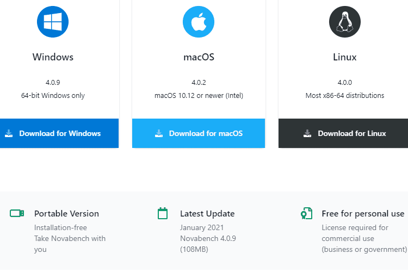Click the Windows logo icon
This screenshot has width=408, height=272.
pyautogui.click(x=53, y=22)
